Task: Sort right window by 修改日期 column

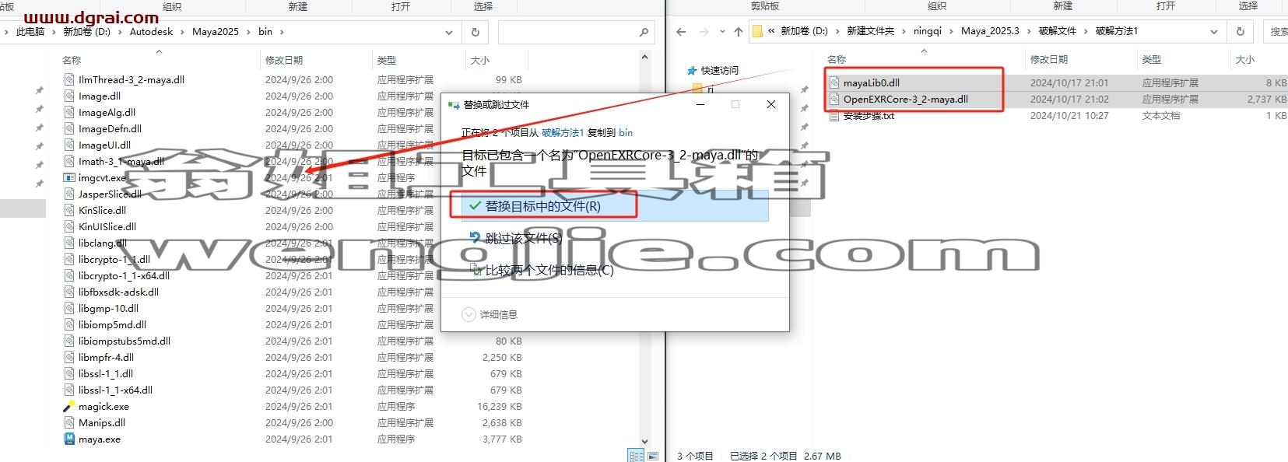Action: [1049, 59]
